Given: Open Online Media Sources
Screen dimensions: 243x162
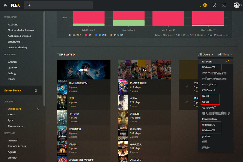Looking at the screenshot, I should coord(21,30).
